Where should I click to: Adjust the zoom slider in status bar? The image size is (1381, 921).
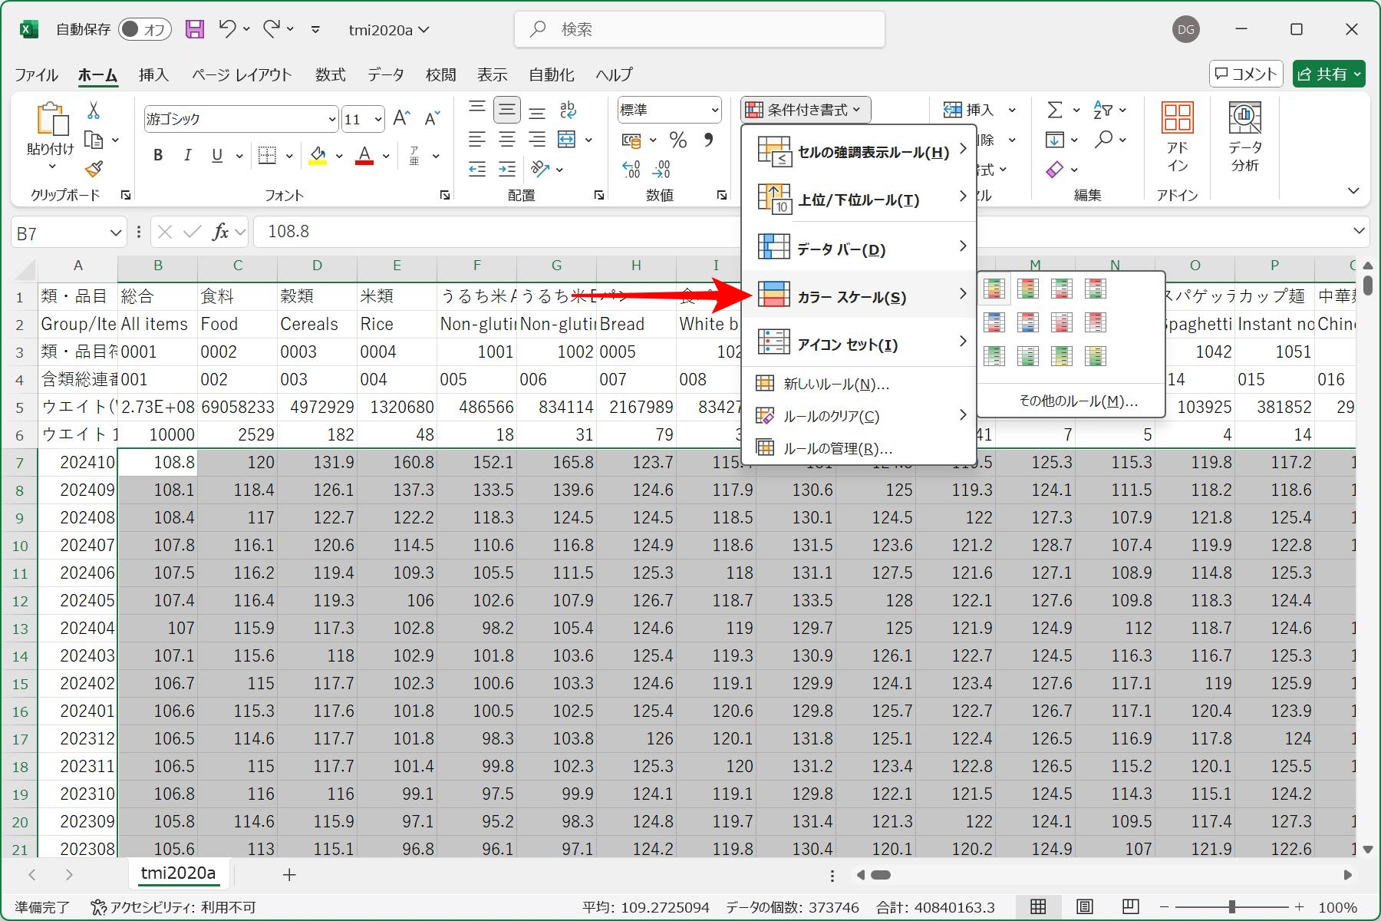coord(1231,907)
